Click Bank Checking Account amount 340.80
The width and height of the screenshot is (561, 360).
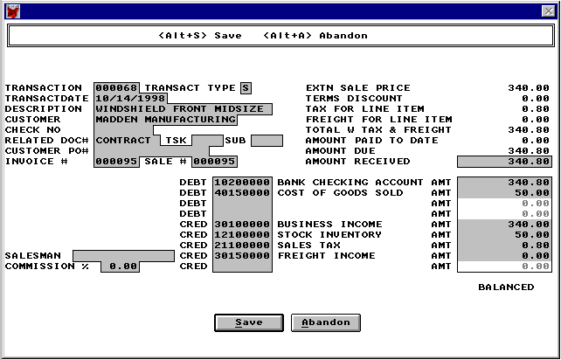(x=504, y=183)
